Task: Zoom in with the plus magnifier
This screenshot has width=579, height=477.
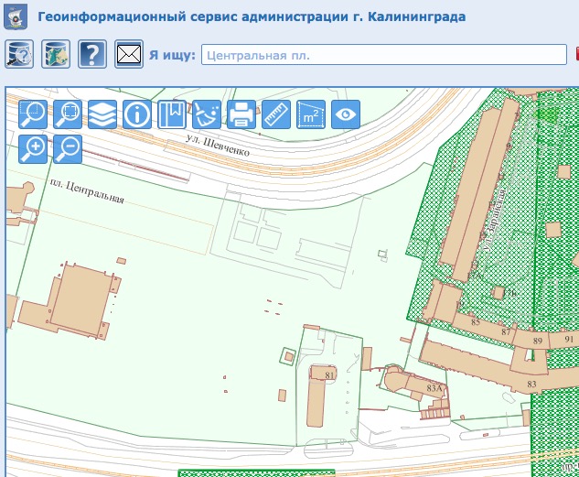Action: 33,149
